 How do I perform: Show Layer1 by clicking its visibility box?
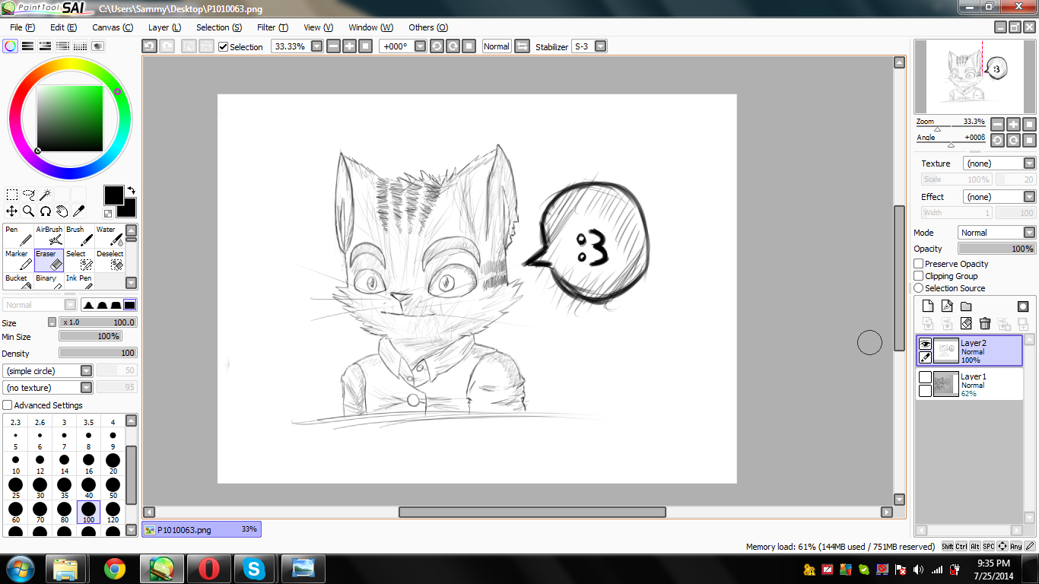pyautogui.click(x=925, y=378)
